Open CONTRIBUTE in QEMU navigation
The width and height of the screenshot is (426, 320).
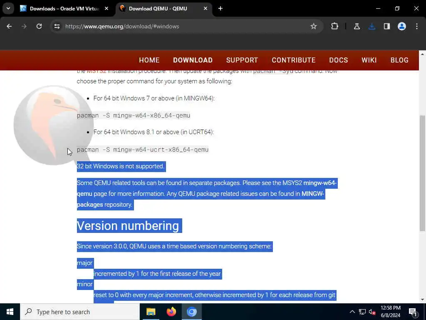click(x=294, y=60)
